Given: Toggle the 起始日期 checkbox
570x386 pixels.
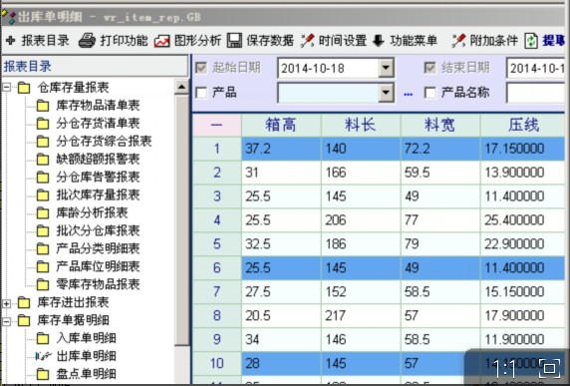Looking at the screenshot, I should point(201,68).
